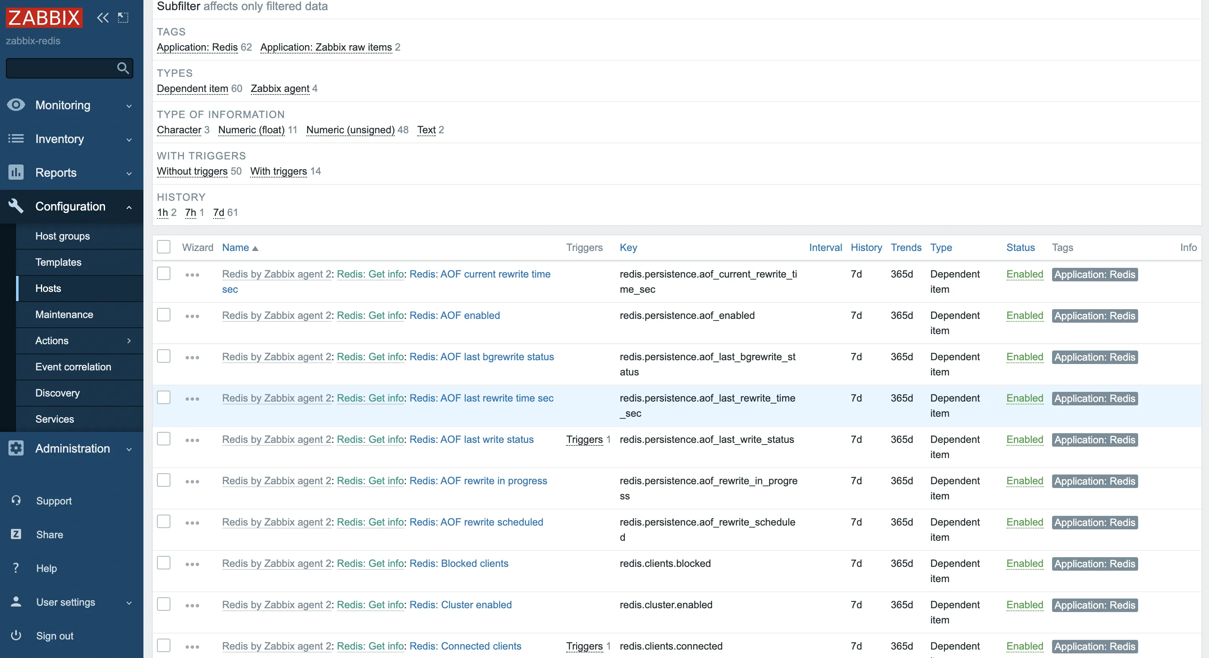Click the Zabbix logo

click(x=44, y=18)
